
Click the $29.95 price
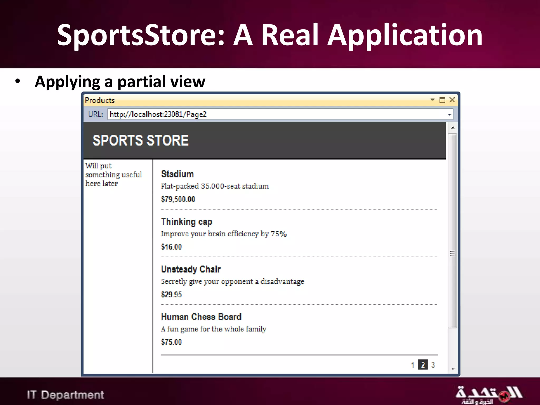[171, 294]
